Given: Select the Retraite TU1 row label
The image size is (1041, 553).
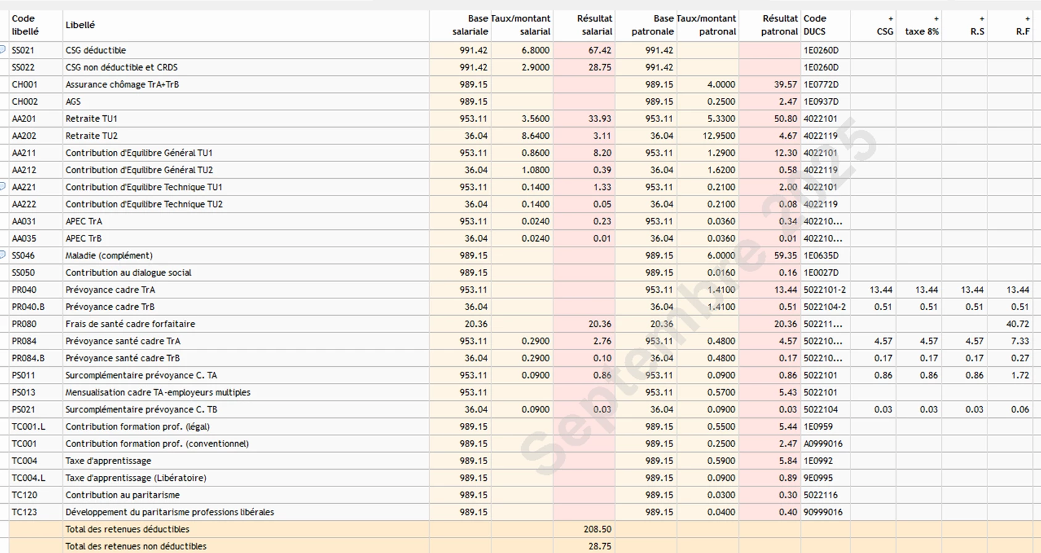Looking at the screenshot, I should click(x=91, y=119).
